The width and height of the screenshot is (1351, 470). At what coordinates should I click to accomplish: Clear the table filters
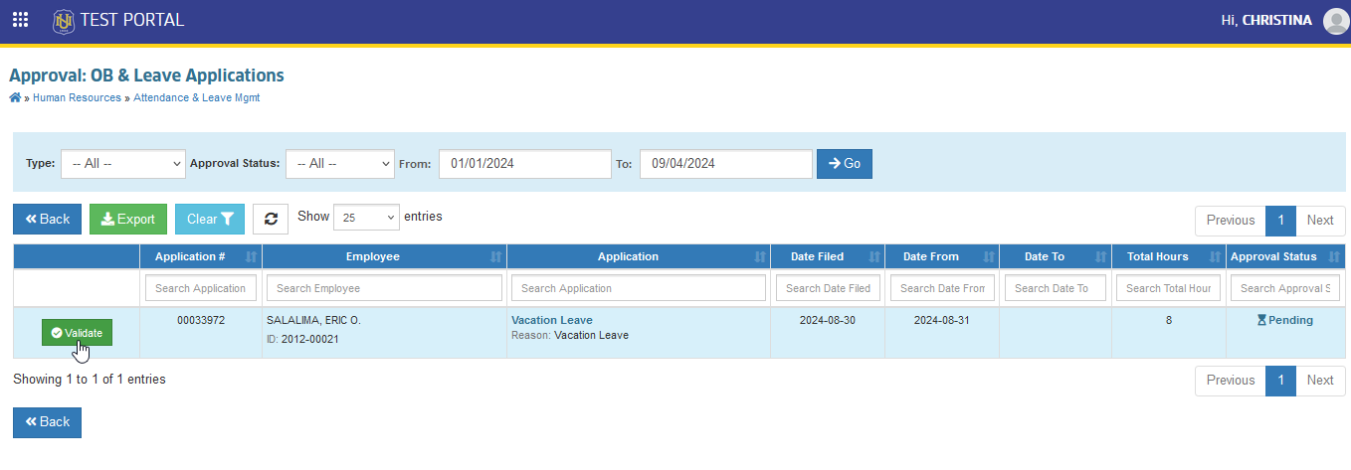click(210, 220)
